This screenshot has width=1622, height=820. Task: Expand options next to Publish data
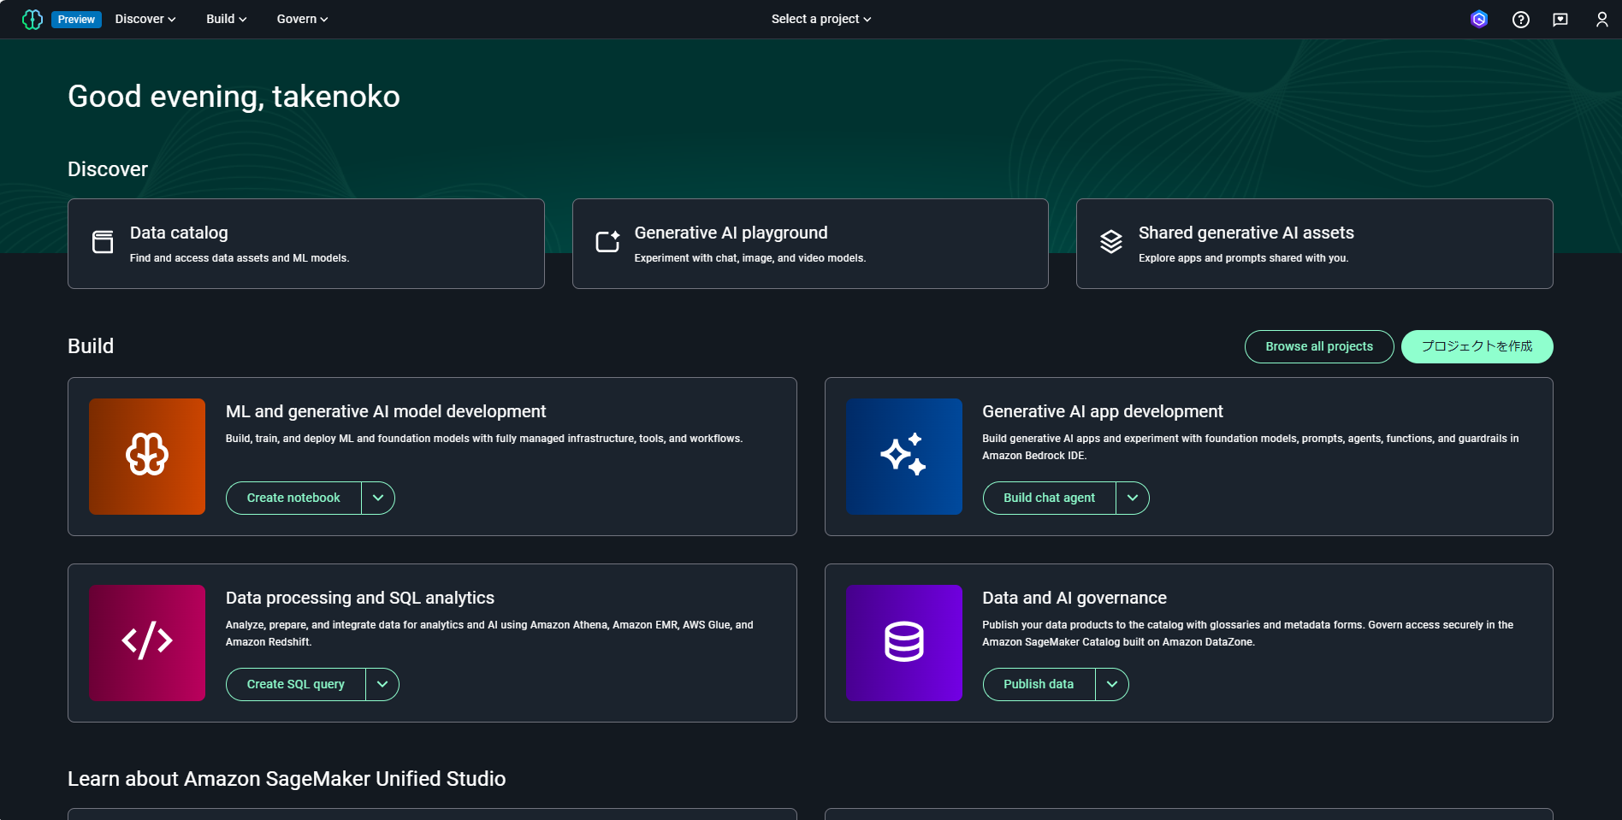click(1112, 684)
